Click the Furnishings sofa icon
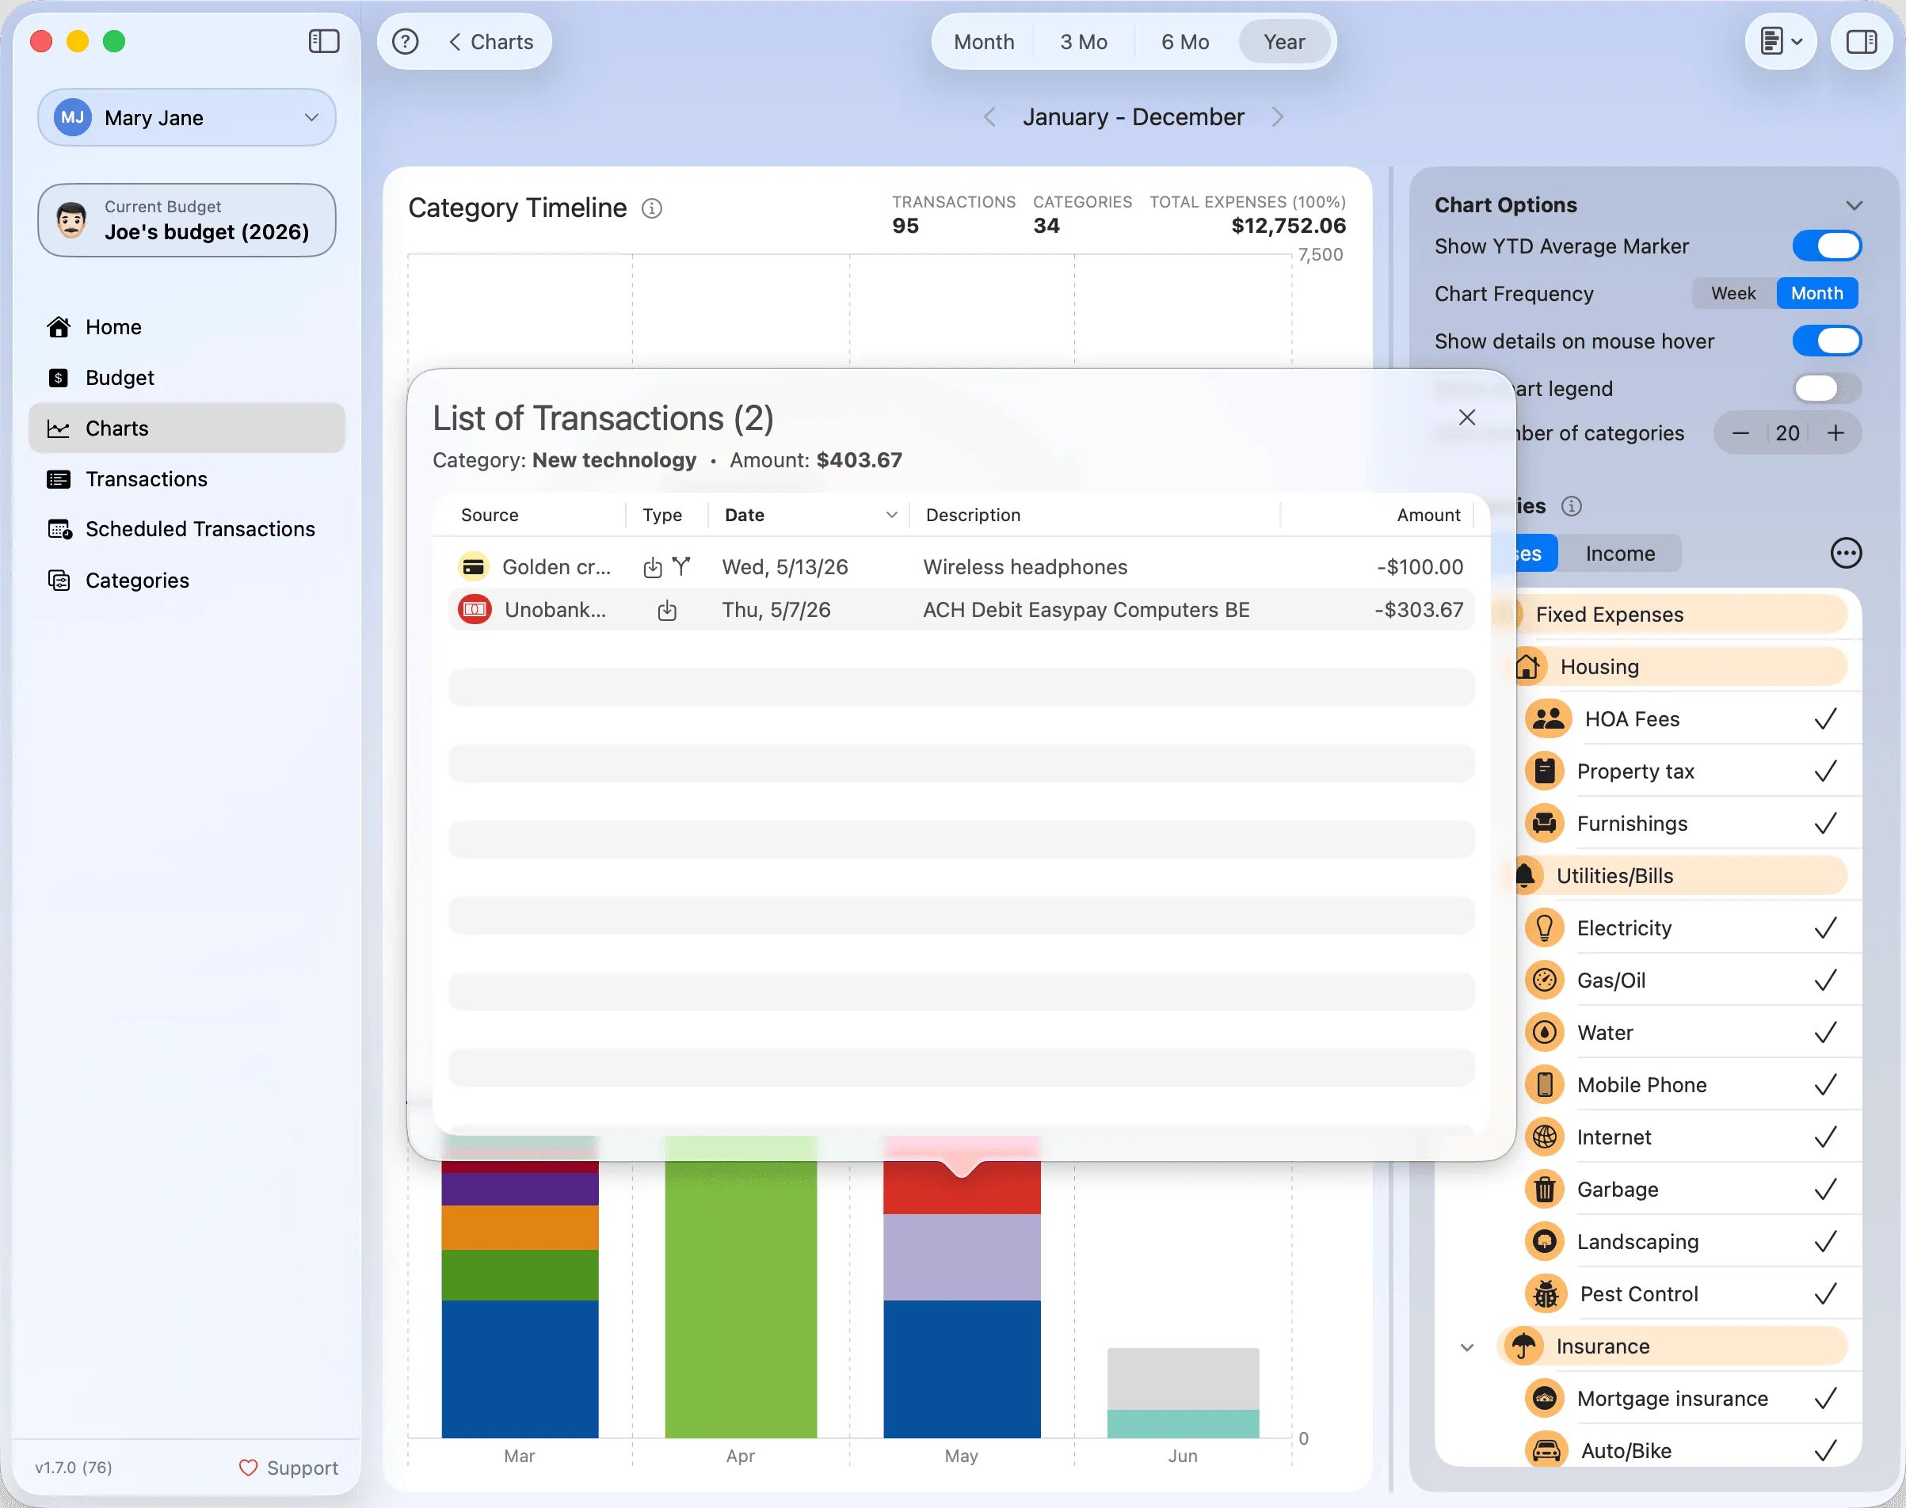 (x=1545, y=823)
